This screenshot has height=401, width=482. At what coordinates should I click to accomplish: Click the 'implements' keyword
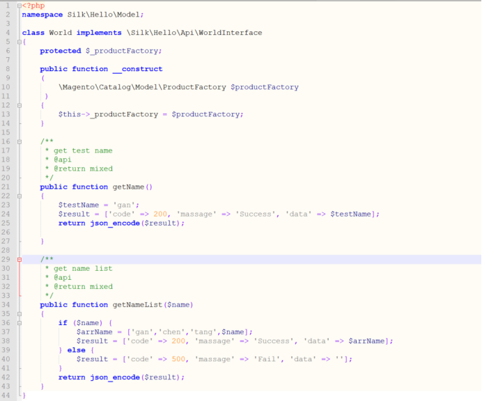[x=99, y=33]
